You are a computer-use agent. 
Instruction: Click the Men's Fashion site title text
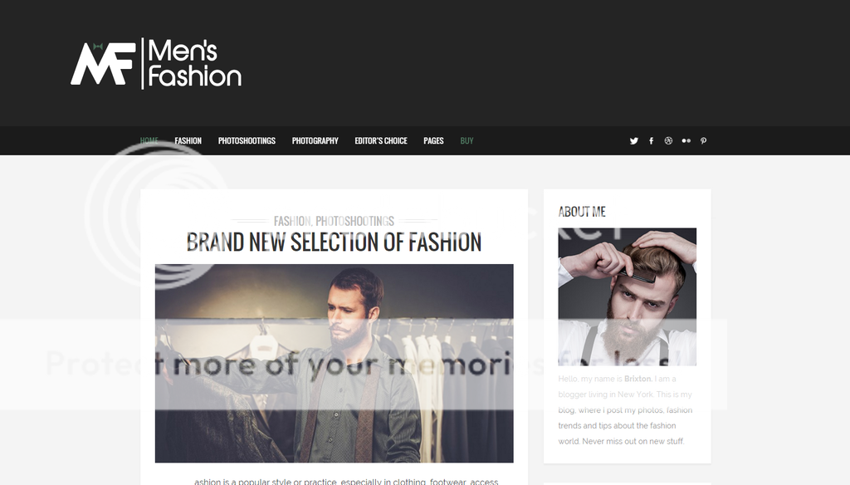194,63
